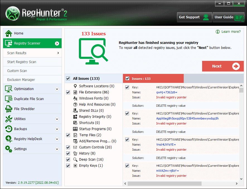Click the Home house icon in sidebar
247x189 pixels.
click(x=9, y=33)
